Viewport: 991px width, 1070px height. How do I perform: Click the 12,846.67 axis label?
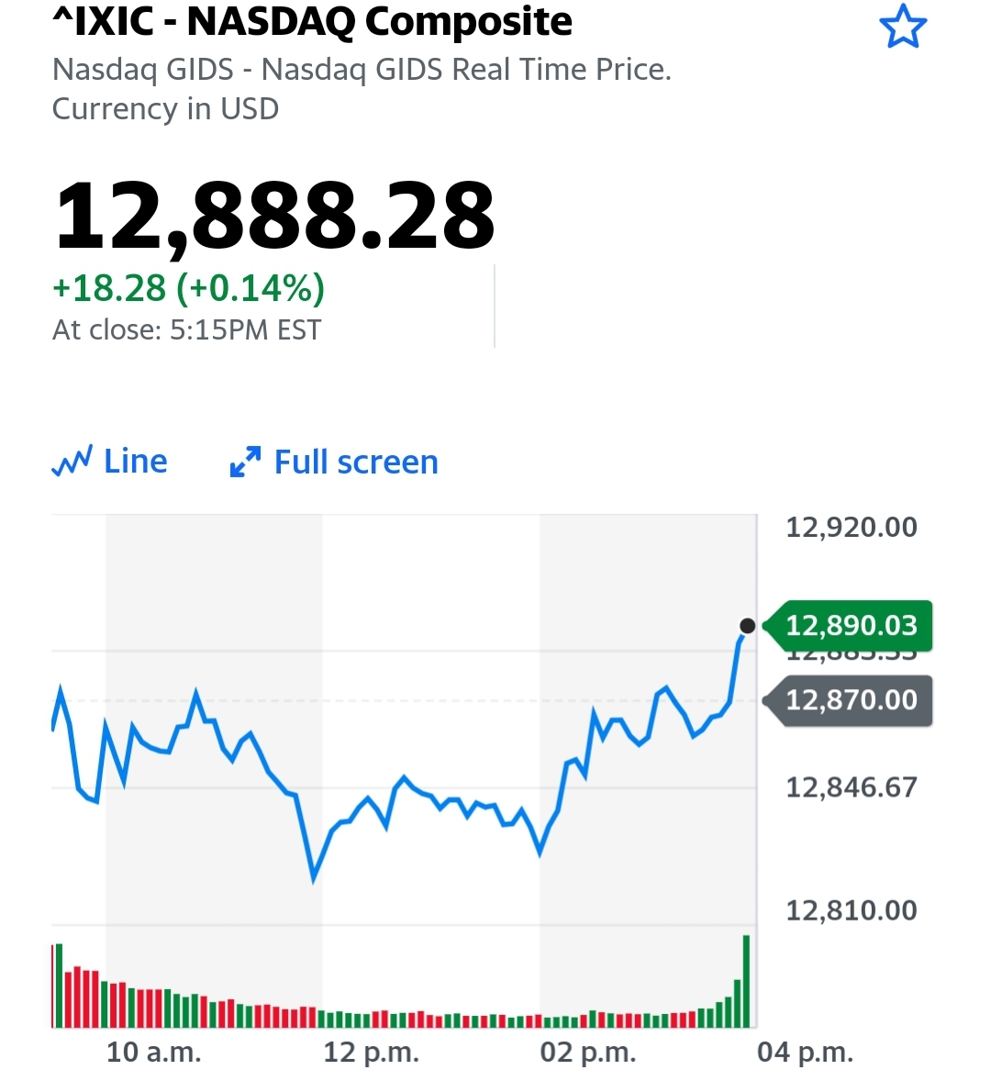click(852, 787)
